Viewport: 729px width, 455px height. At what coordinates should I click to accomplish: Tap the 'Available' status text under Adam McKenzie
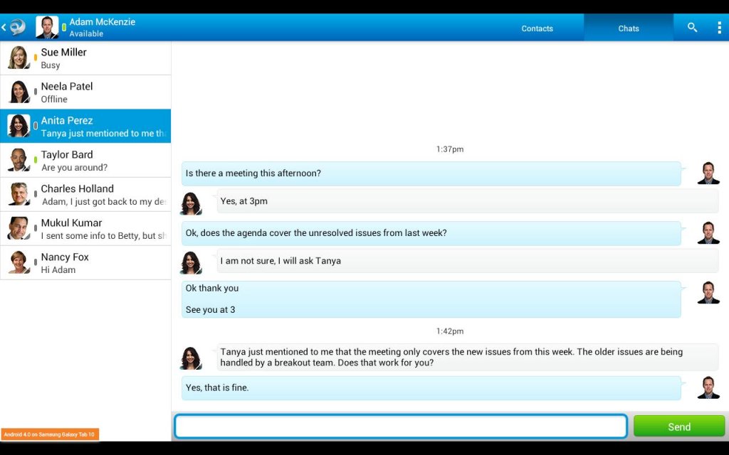86,34
